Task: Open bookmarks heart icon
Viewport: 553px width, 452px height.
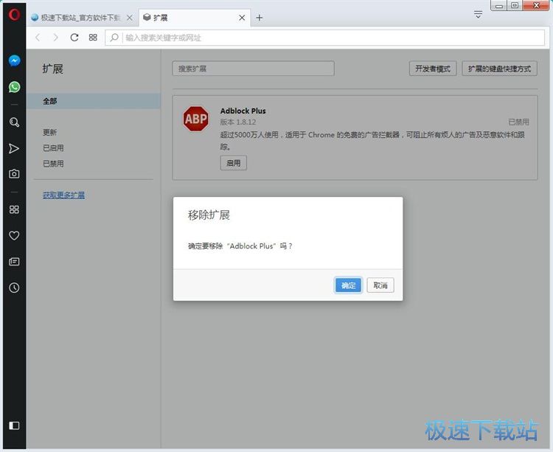Action: click(14, 235)
